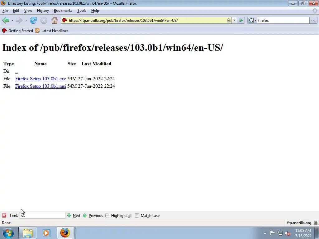Click the Find text field
Viewport: 319px width, 239px height.
(42, 215)
